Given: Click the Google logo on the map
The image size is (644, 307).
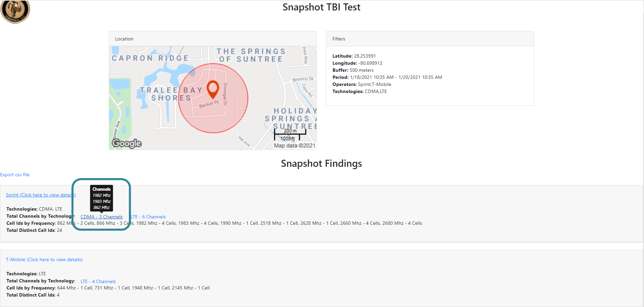Looking at the screenshot, I should [127, 144].
